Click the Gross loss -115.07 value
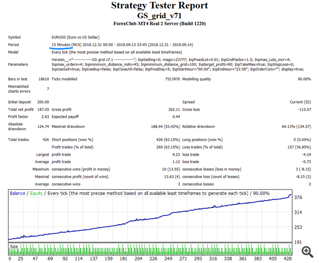 click(305, 109)
